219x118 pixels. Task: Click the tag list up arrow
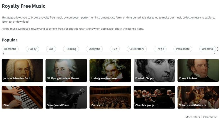pos(218,47)
